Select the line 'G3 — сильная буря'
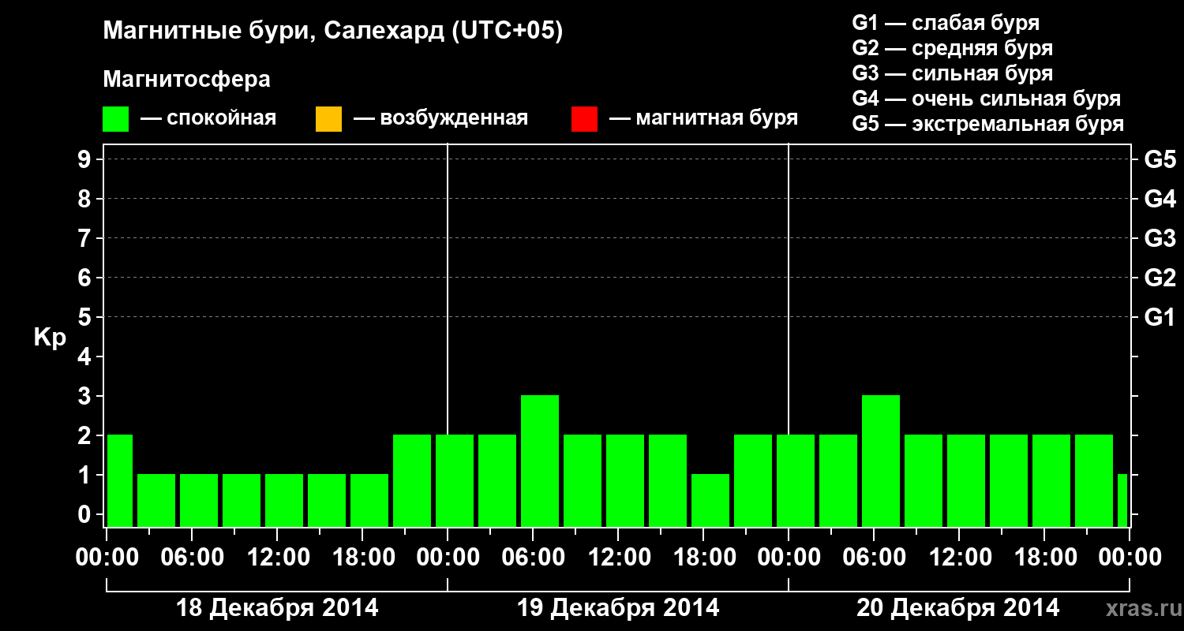The image size is (1184, 631). pyautogui.click(x=952, y=73)
